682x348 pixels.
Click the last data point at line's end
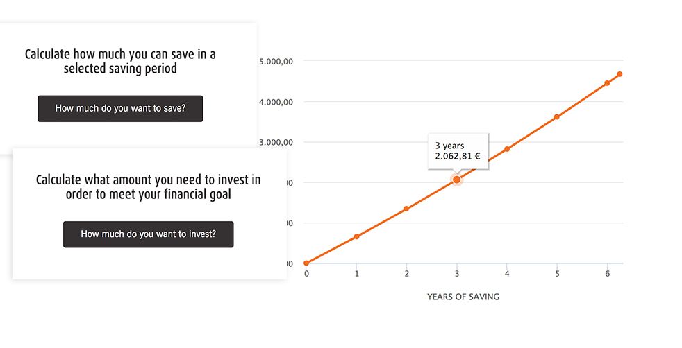[619, 74]
